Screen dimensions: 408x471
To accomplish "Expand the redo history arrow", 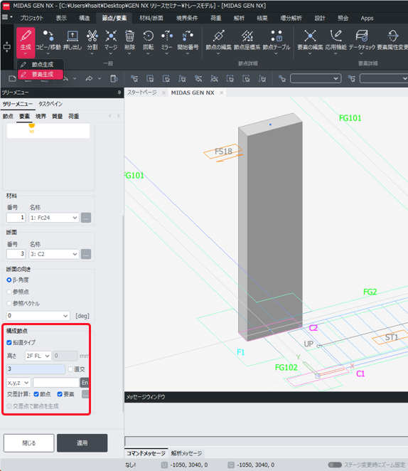I will [100, 79].
